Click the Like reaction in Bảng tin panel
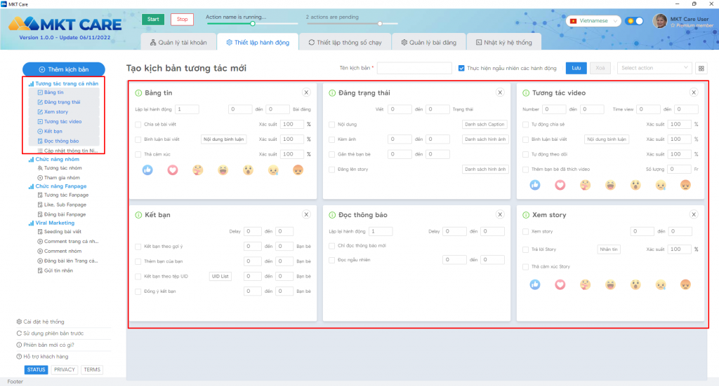Image resolution: width=719 pixels, height=386 pixels. click(x=147, y=169)
